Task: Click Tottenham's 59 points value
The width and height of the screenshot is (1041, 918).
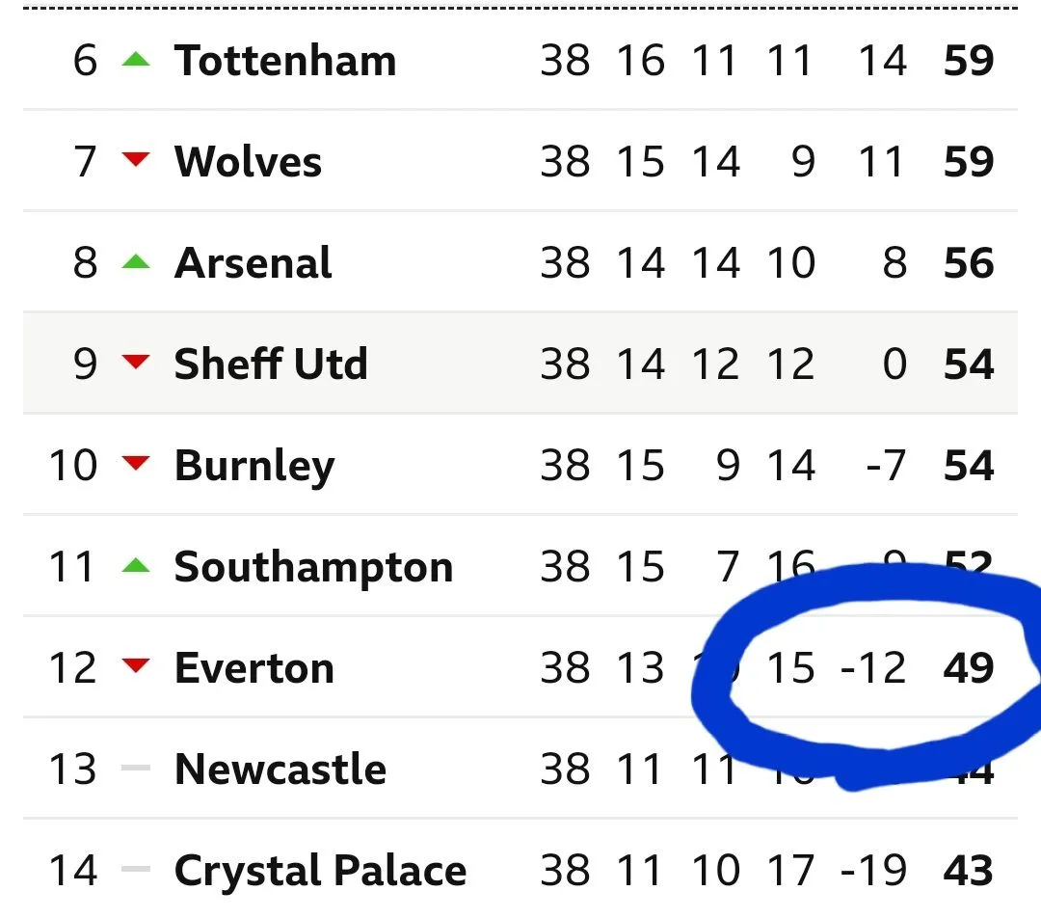Action: [x=968, y=61]
